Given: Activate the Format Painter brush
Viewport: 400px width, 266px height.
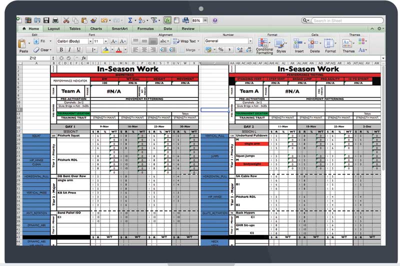Looking at the screenshot, I should pyautogui.click(x=93, y=20).
